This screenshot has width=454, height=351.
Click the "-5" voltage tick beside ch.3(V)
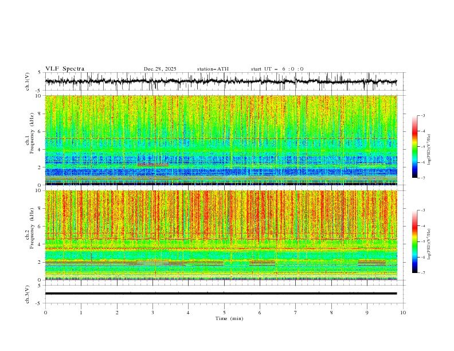(39, 303)
